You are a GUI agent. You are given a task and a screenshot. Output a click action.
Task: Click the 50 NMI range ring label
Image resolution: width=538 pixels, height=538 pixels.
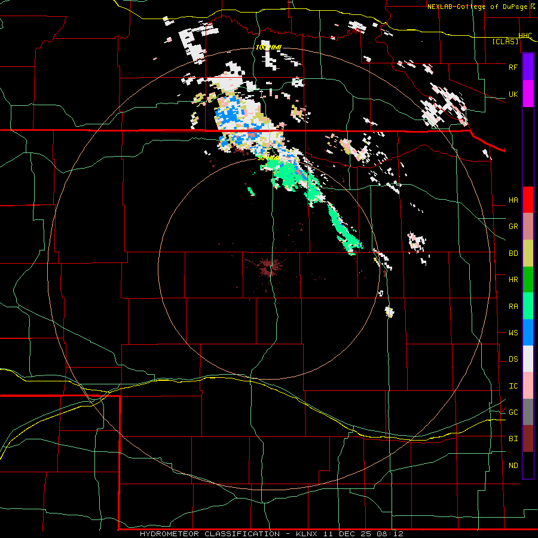[x=268, y=158]
